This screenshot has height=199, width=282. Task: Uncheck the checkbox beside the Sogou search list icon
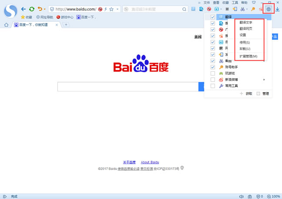click(212, 23)
